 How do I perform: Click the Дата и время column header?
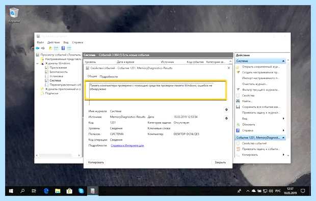tap(125, 62)
